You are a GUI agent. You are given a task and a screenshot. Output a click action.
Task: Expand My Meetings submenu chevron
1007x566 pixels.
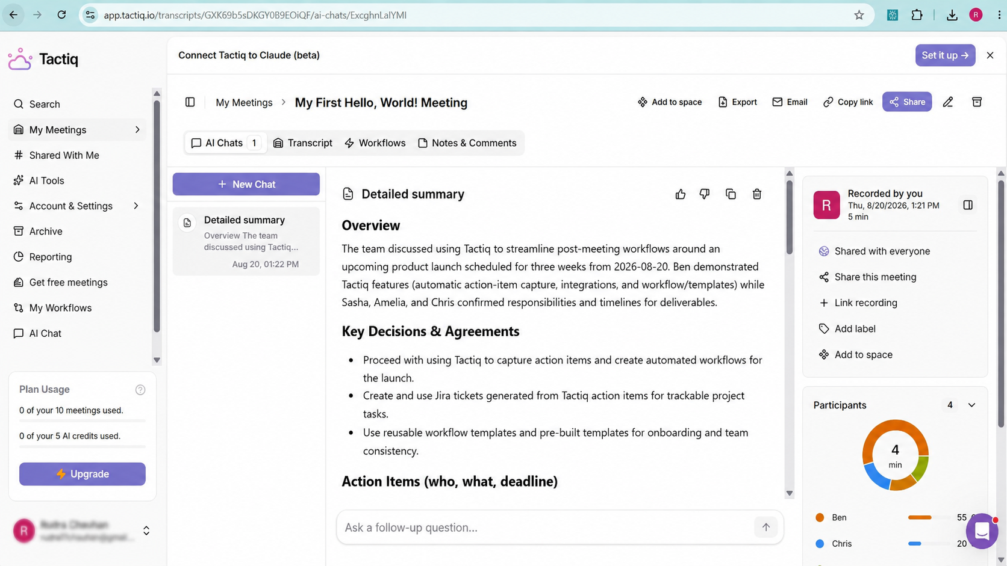[137, 130]
